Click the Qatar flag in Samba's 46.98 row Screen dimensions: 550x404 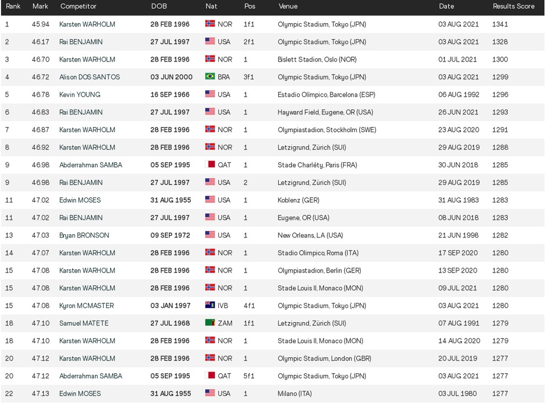(x=210, y=165)
